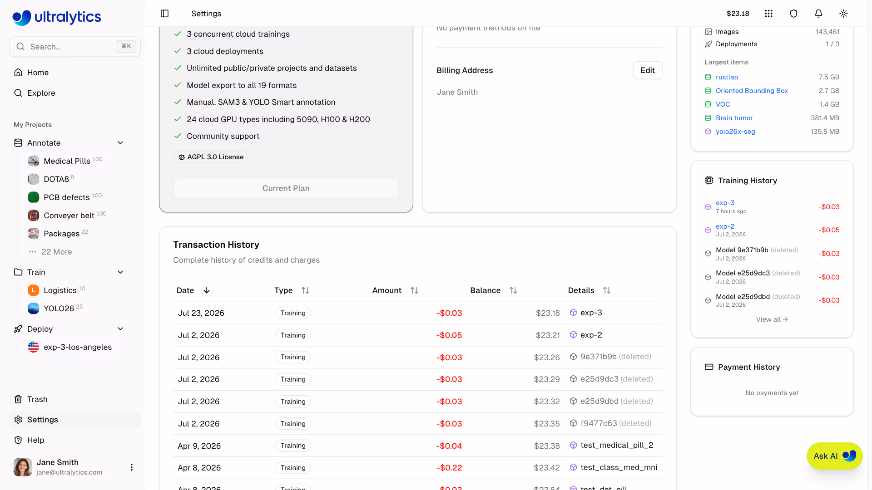872x490 pixels.
Task: Open Packages dataset icon
Action: tap(34, 234)
